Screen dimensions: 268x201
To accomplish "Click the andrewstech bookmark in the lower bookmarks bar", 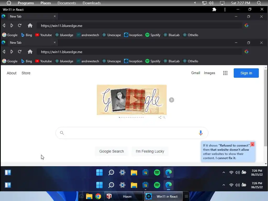I will click(88, 61).
